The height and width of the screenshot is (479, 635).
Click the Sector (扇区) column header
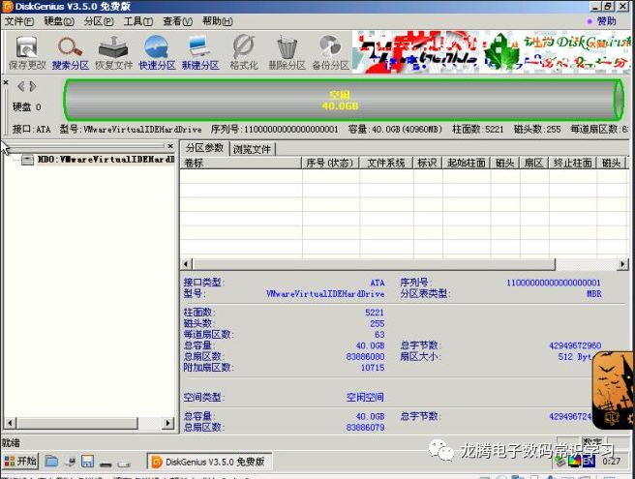[x=534, y=163]
